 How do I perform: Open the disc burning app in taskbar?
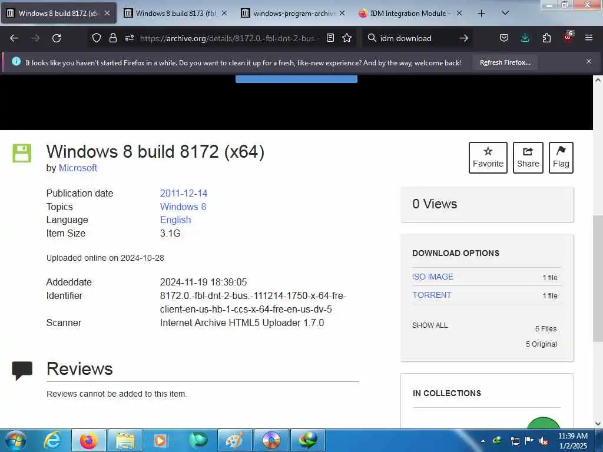coord(271,440)
